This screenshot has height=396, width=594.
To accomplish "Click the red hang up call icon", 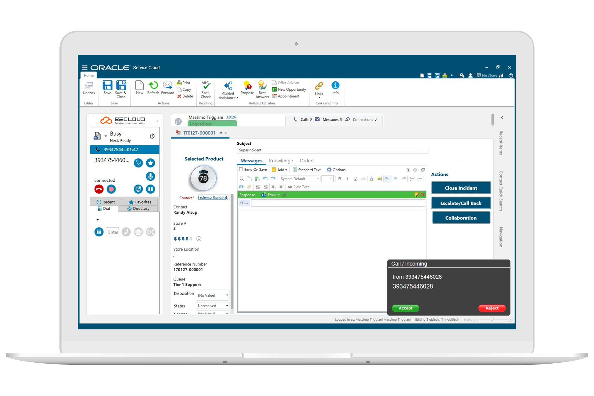I will [99, 189].
